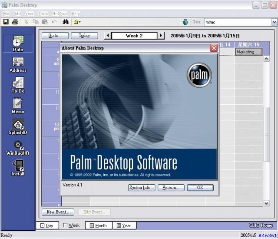Click the 2005/1/9 date in status bar

[248, 235]
